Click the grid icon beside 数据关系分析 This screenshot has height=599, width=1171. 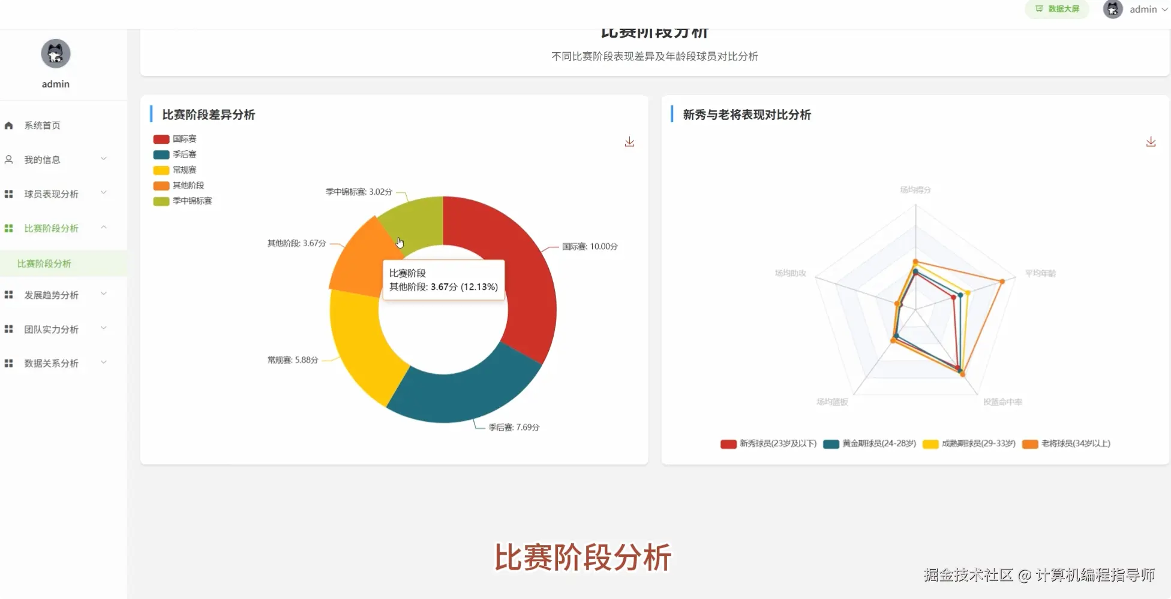point(8,363)
